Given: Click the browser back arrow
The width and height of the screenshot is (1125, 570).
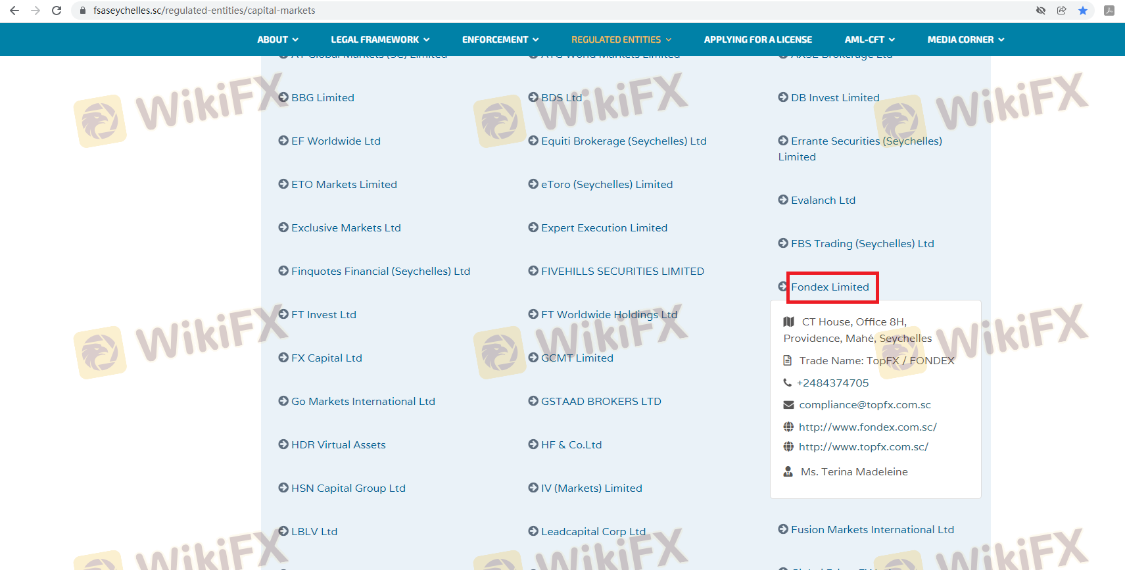Looking at the screenshot, I should (x=14, y=11).
